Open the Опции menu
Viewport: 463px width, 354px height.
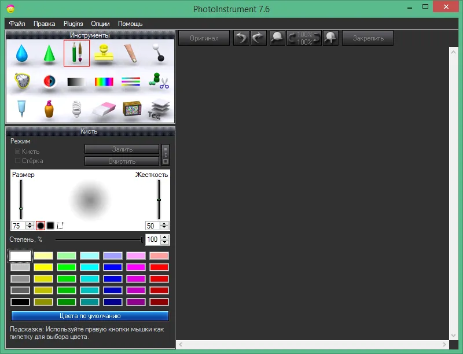coord(100,24)
